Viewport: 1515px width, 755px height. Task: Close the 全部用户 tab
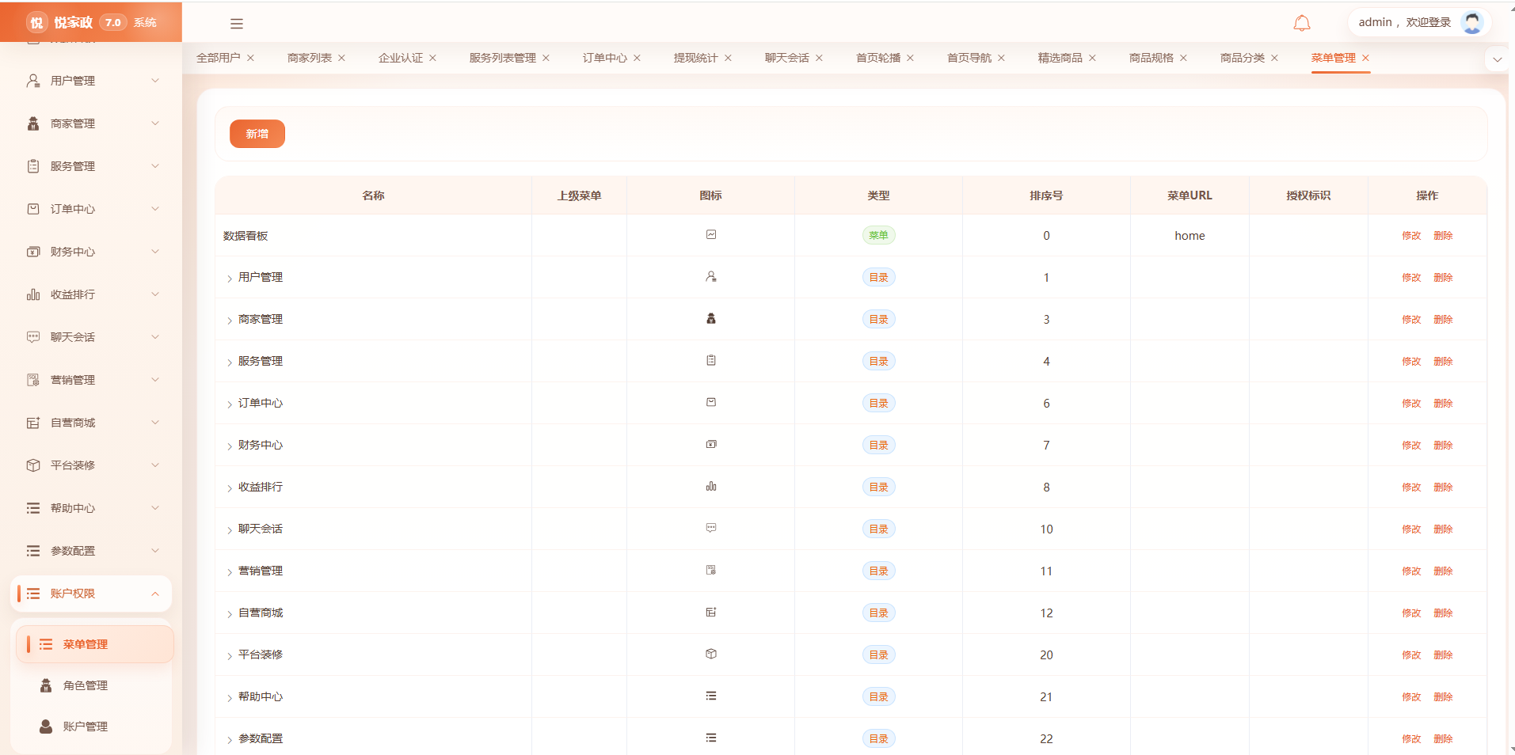251,58
